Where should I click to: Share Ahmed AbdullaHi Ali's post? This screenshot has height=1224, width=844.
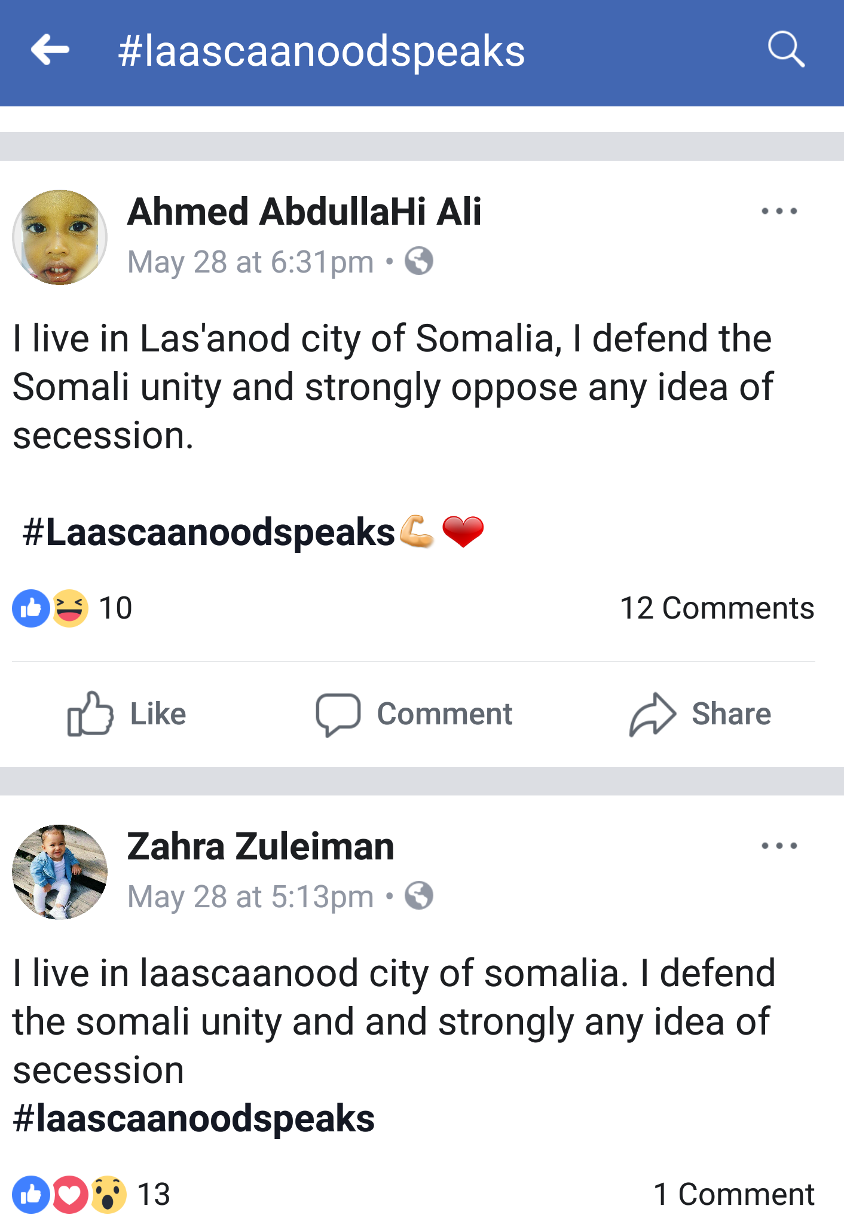pos(701,714)
